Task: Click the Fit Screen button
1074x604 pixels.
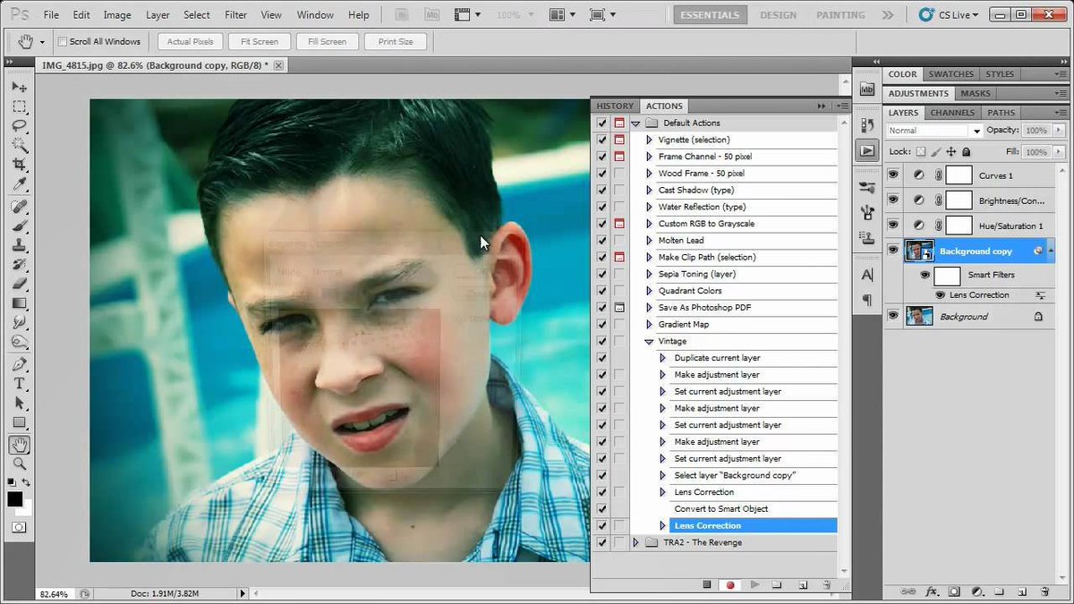Action: pos(259,41)
